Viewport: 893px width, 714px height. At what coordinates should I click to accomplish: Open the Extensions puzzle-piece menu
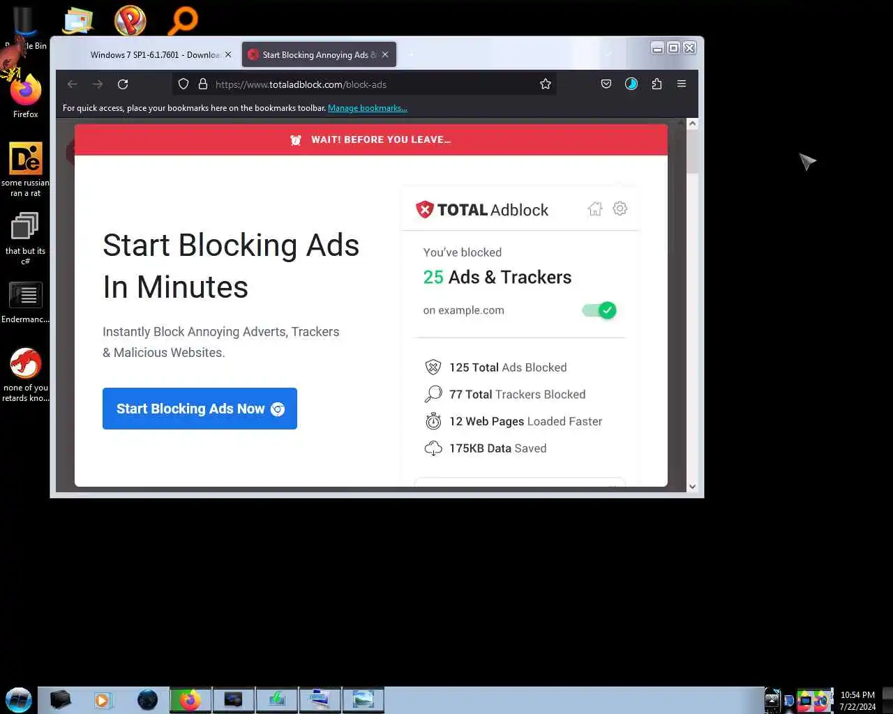pyautogui.click(x=656, y=84)
